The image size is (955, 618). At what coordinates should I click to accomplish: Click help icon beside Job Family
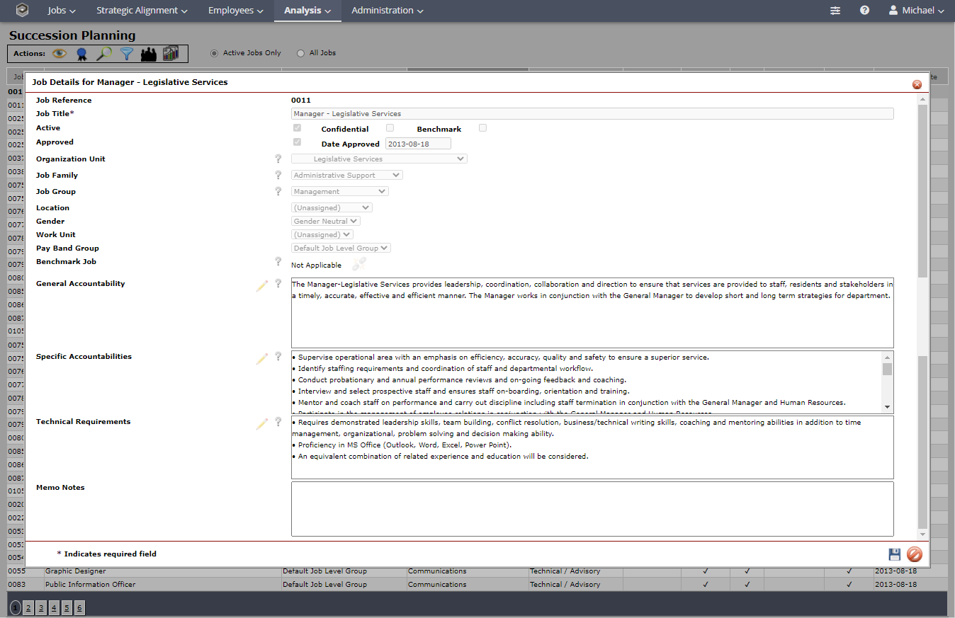click(278, 175)
